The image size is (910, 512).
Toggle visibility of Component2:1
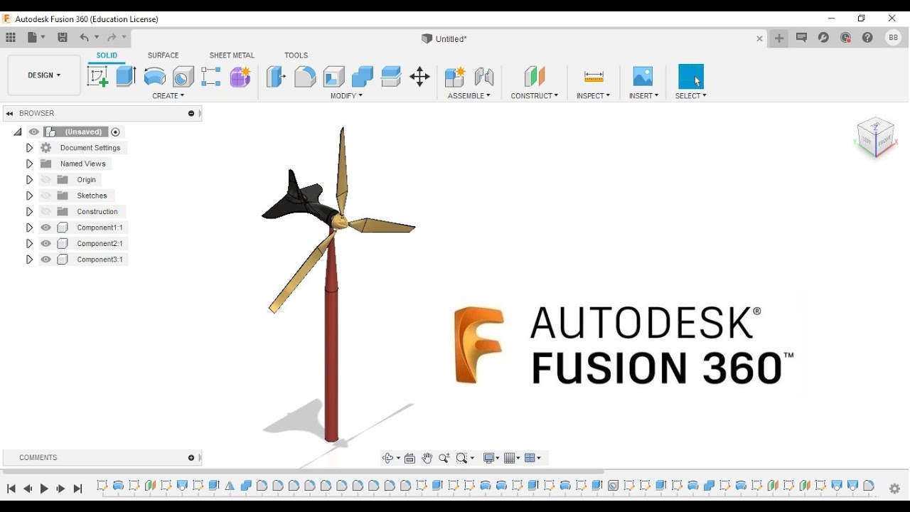pos(46,243)
